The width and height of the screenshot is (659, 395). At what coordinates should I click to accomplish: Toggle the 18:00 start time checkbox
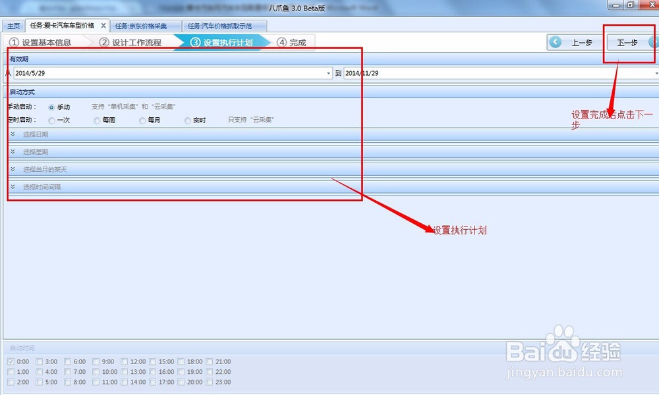point(181,361)
